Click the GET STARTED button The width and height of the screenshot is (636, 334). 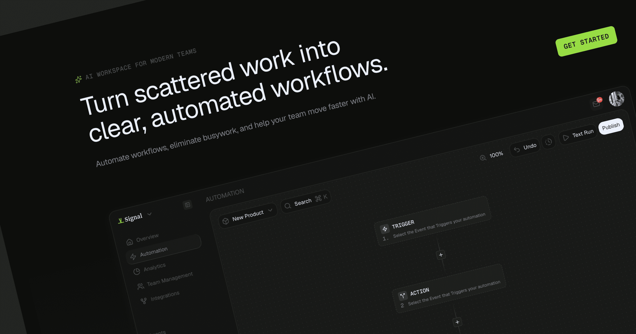(586, 41)
